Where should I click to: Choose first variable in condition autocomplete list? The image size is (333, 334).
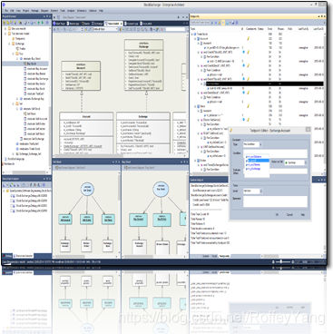pos(254,157)
